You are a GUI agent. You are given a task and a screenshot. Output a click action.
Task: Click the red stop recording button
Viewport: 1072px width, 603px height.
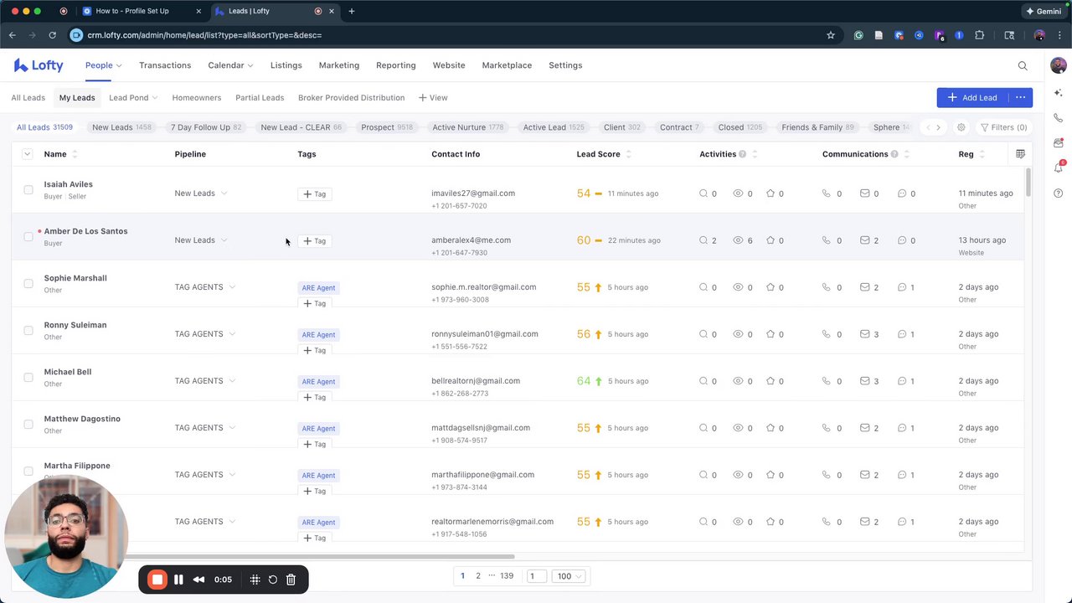[157, 580]
